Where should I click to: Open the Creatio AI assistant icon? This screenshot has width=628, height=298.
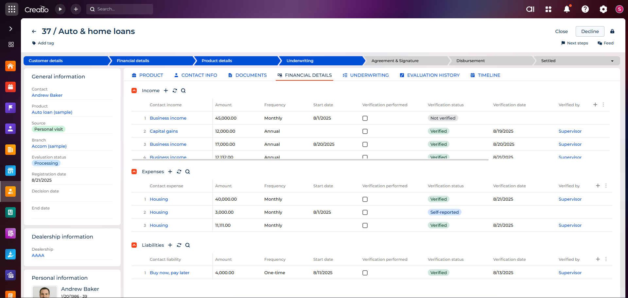coord(530,9)
